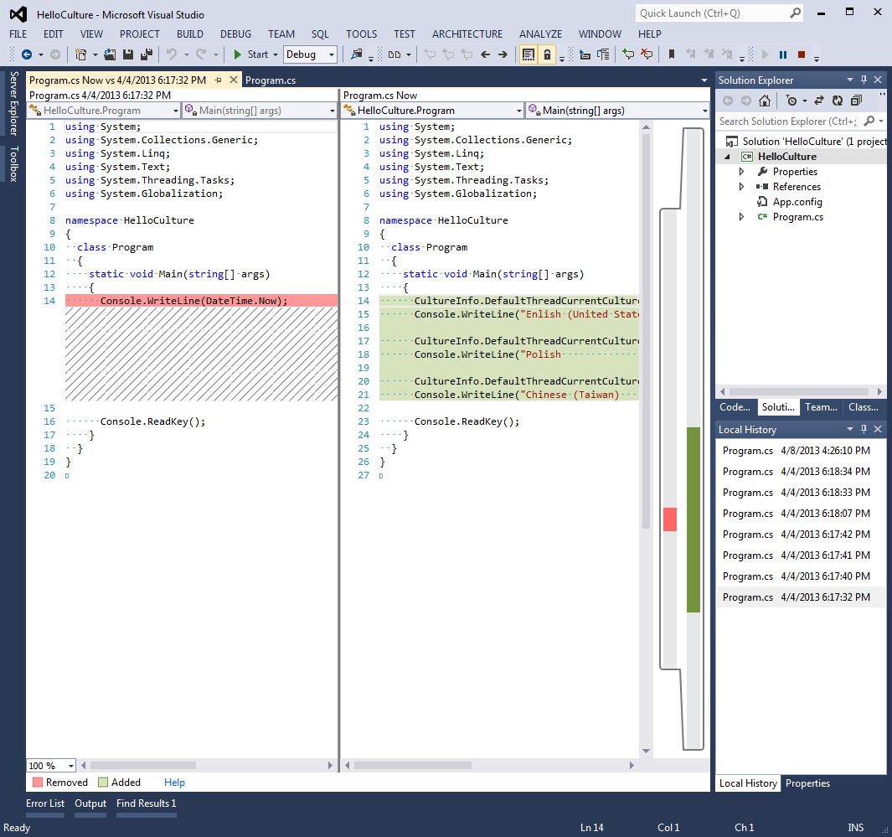Collapse the HelloCulture project node
Viewport: 892px width, 837px height.
click(x=727, y=157)
